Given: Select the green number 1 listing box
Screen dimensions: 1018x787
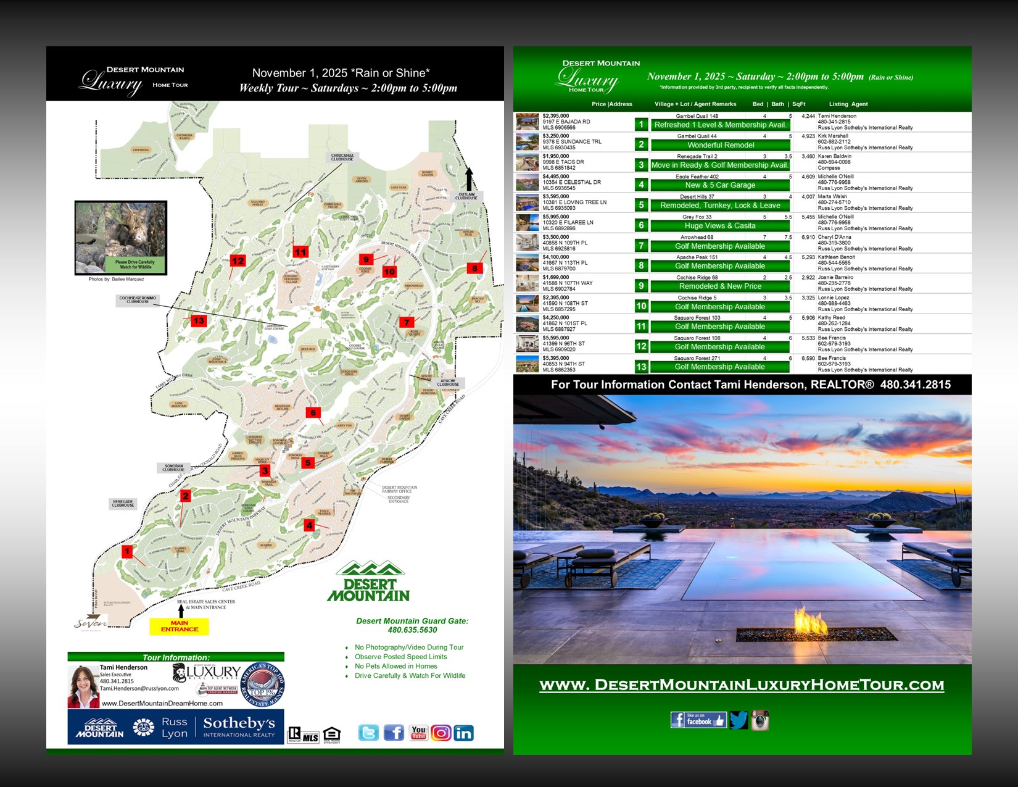Looking at the screenshot, I should [x=641, y=125].
